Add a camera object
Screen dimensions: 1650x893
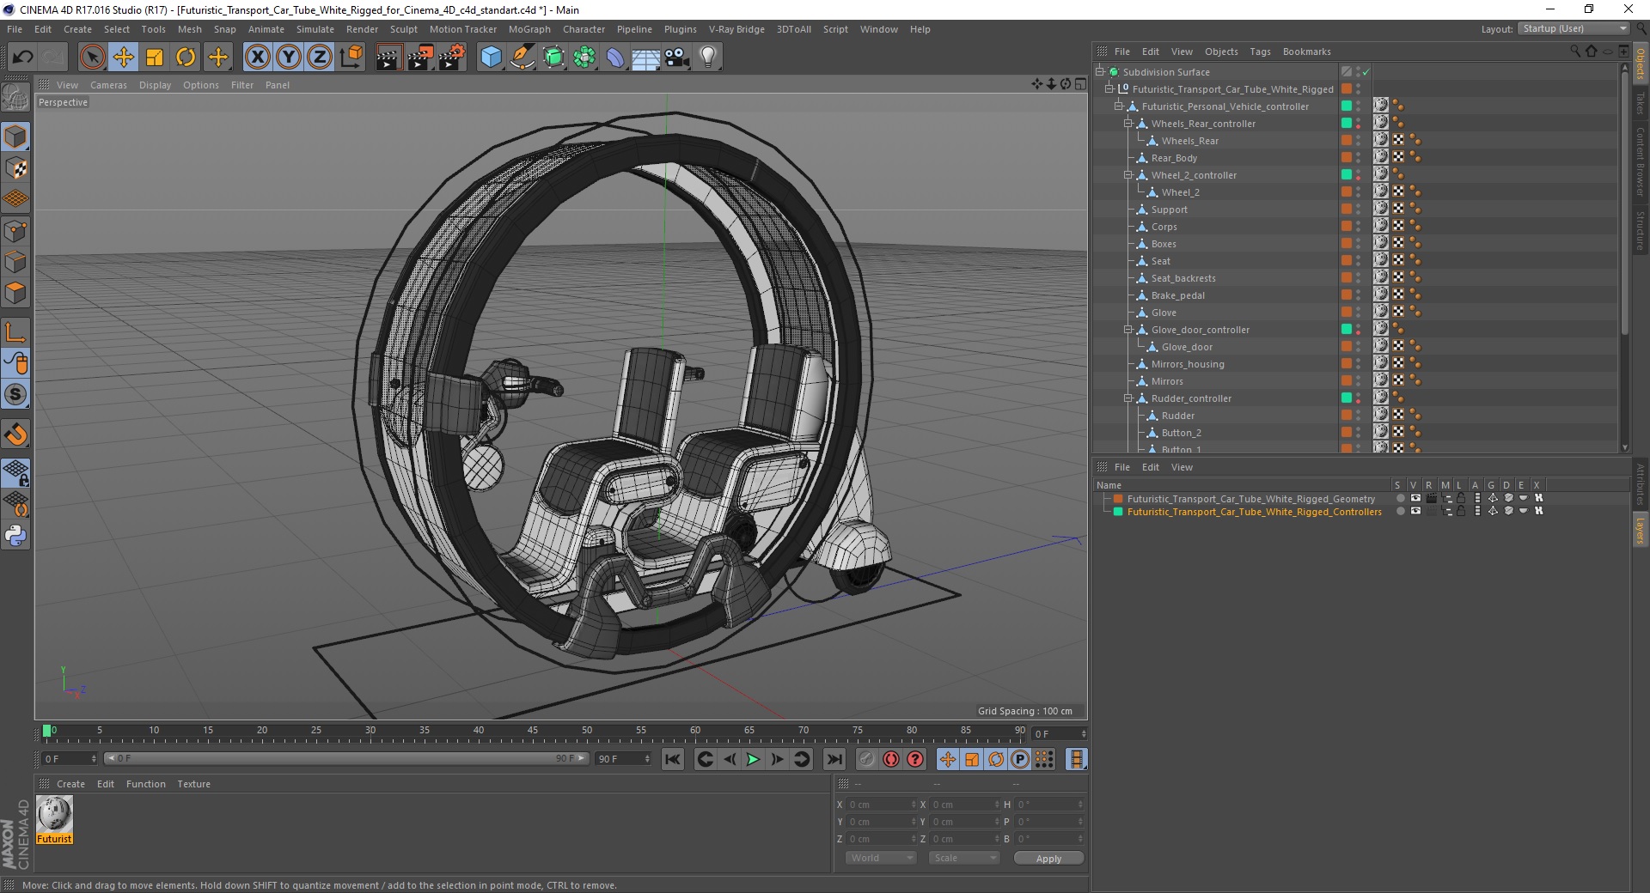677,58
